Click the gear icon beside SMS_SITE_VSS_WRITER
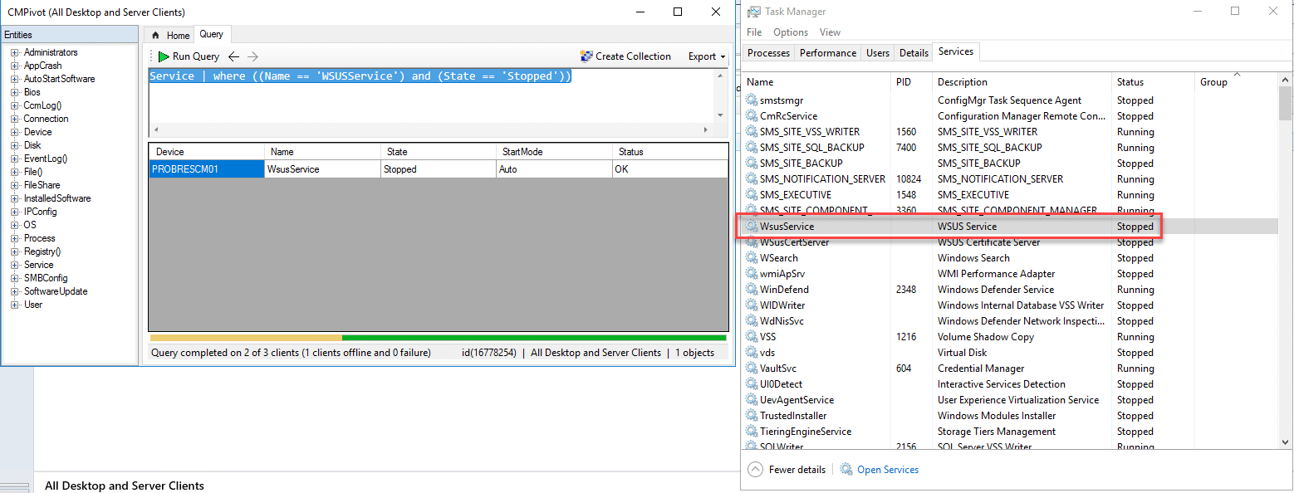 click(752, 132)
